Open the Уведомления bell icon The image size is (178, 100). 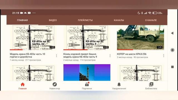click(119, 84)
